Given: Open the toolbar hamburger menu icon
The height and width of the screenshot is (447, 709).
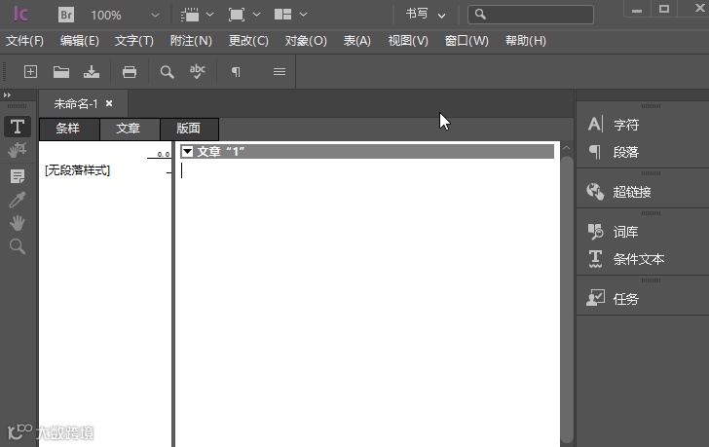Looking at the screenshot, I should tap(280, 71).
